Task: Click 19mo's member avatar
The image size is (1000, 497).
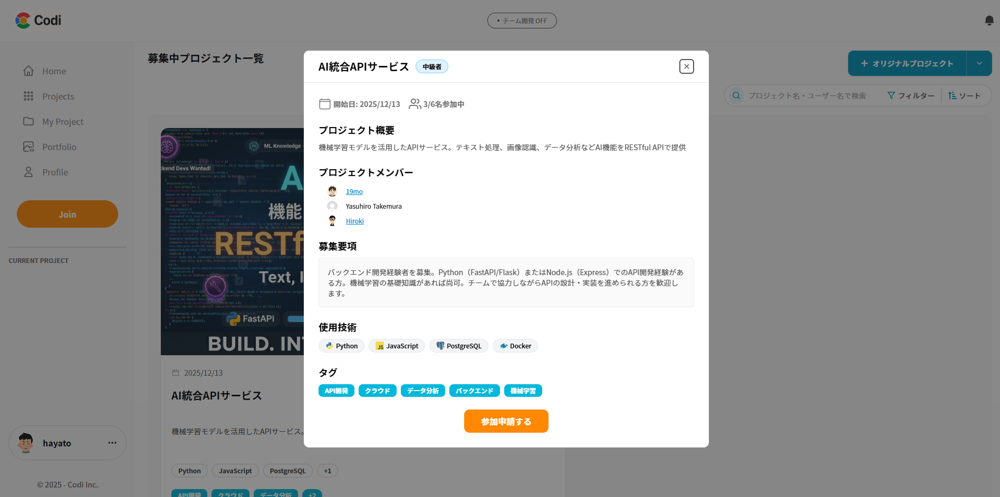Action: pyautogui.click(x=332, y=191)
